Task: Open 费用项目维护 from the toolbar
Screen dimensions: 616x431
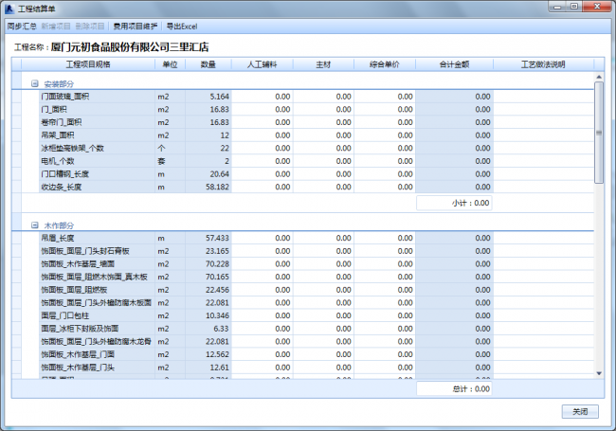Action: point(135,27)
